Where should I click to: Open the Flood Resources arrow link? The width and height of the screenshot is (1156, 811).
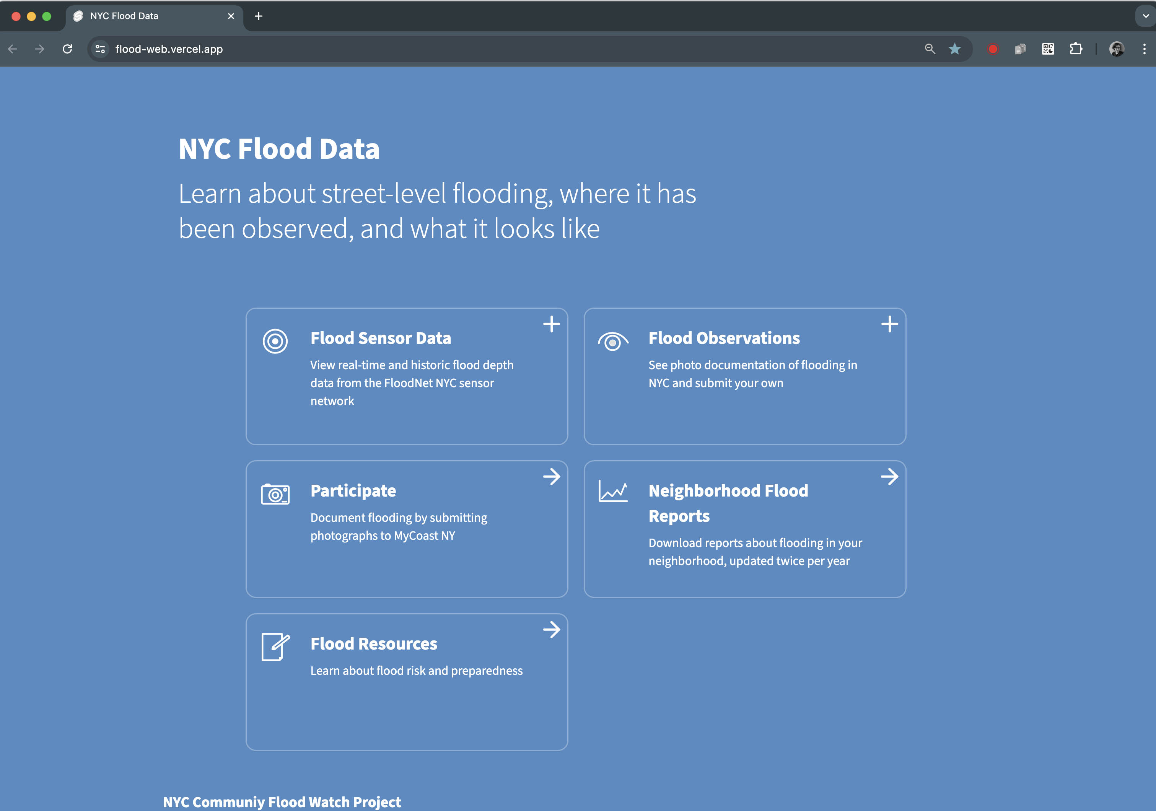(551, 629)
